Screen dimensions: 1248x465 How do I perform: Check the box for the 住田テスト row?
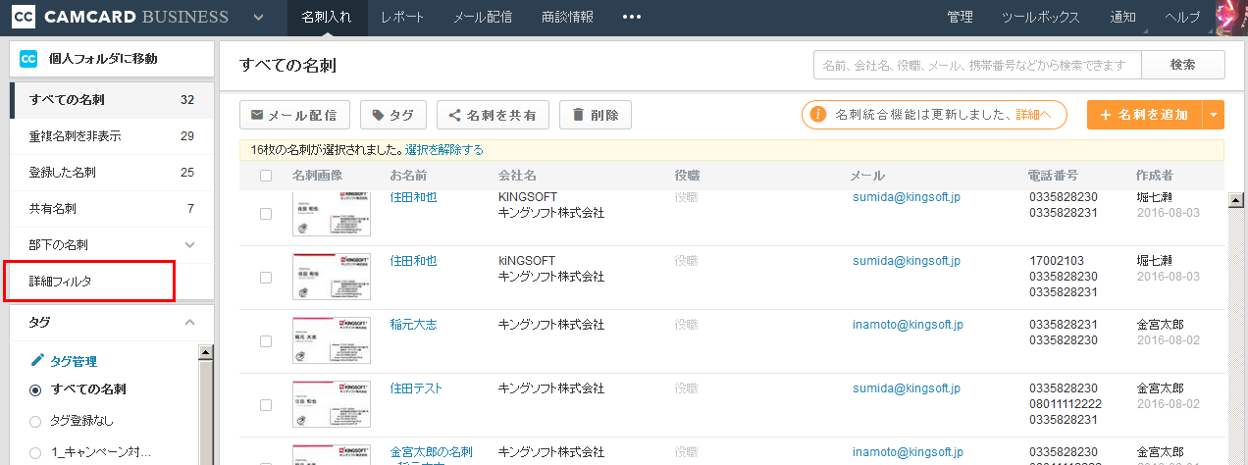coord(266,405)
